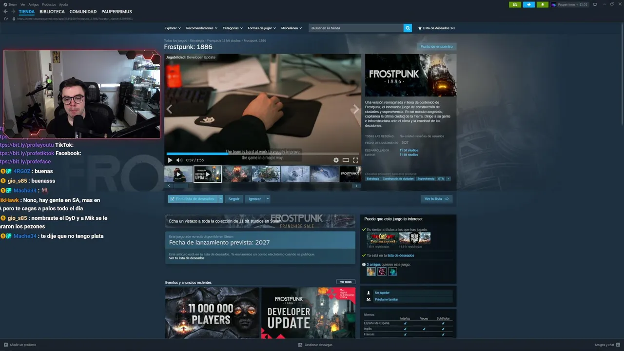Open the TIENDA tab
The height and width of the screenshot is (351, 624).
[27, 12]
